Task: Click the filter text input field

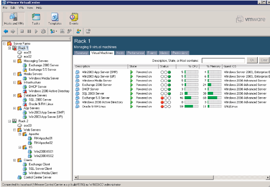Action: pos(223,60)
